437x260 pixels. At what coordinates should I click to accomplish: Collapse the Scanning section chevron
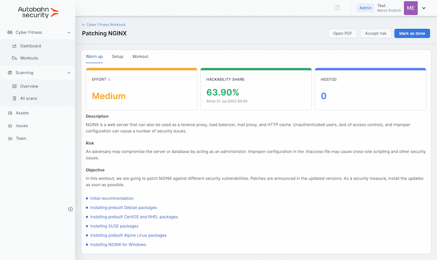(x=68, y=73)
